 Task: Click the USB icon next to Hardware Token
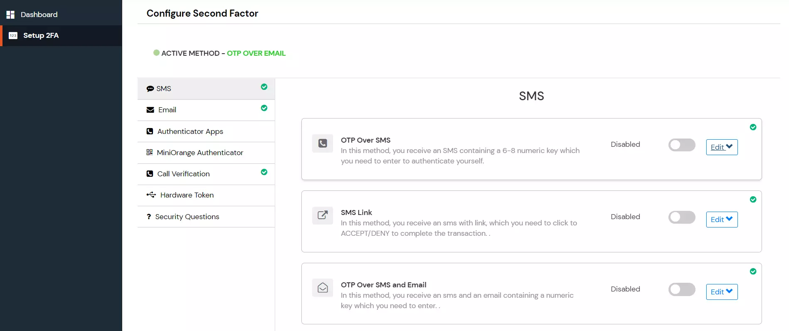(x=151, y=195)
